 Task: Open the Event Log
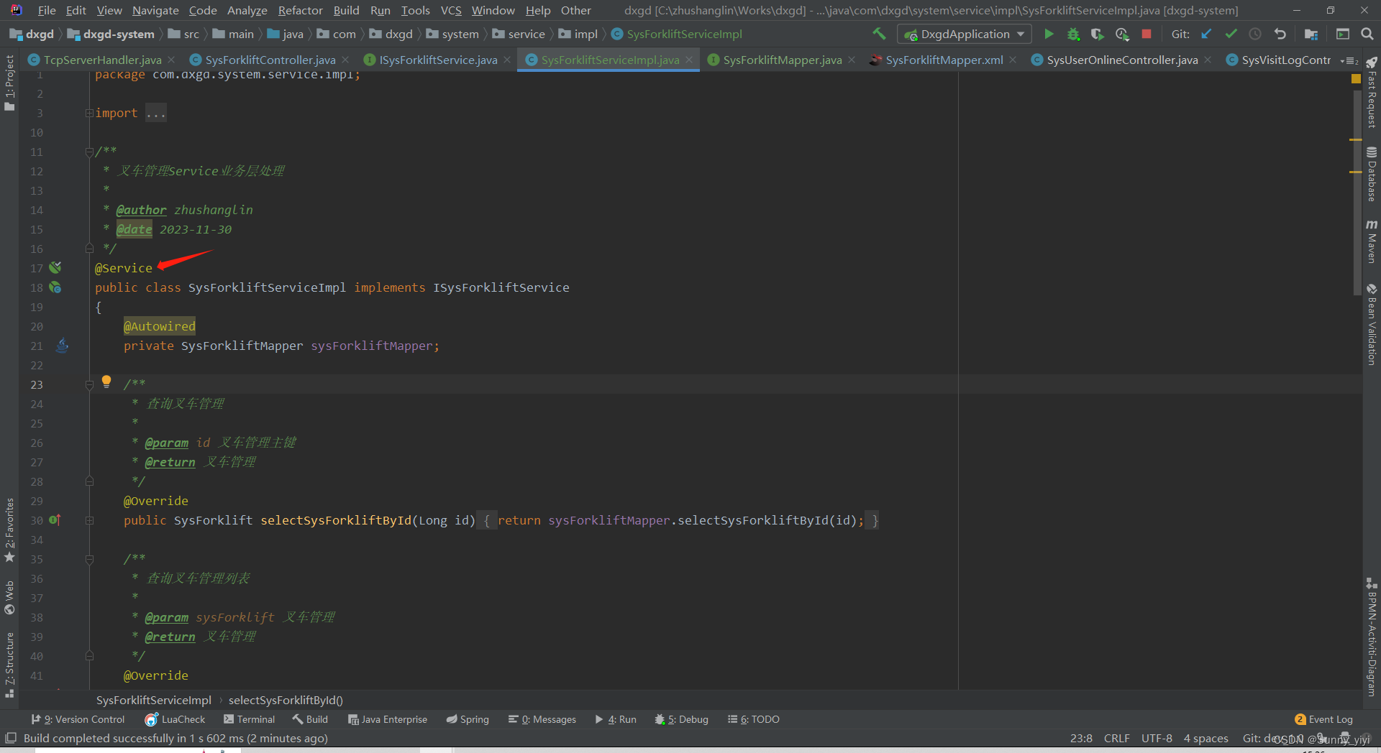pos(1323,719)
